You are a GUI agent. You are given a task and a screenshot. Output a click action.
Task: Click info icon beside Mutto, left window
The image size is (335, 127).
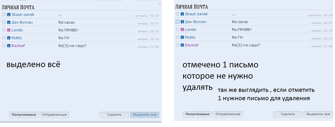coord(9,38)
